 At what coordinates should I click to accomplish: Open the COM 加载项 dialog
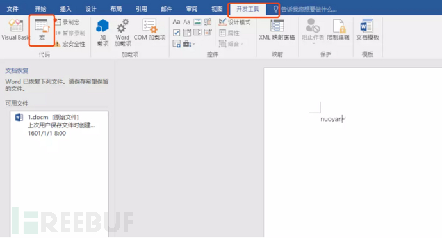(x=150, y=29)
